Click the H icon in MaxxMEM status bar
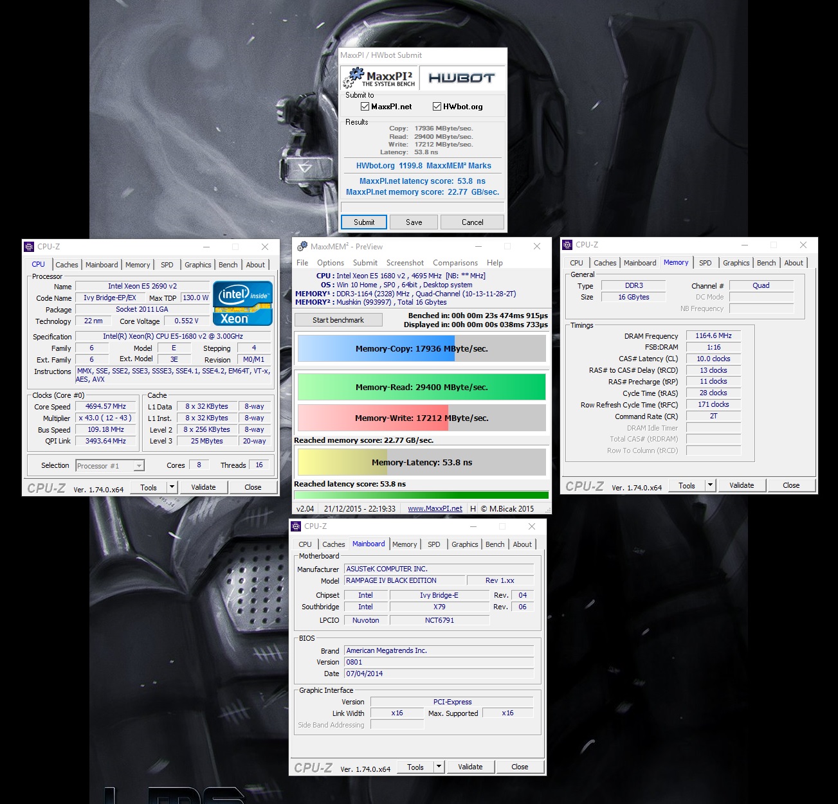Screen dimensions: 838x804 click(473, 508)
